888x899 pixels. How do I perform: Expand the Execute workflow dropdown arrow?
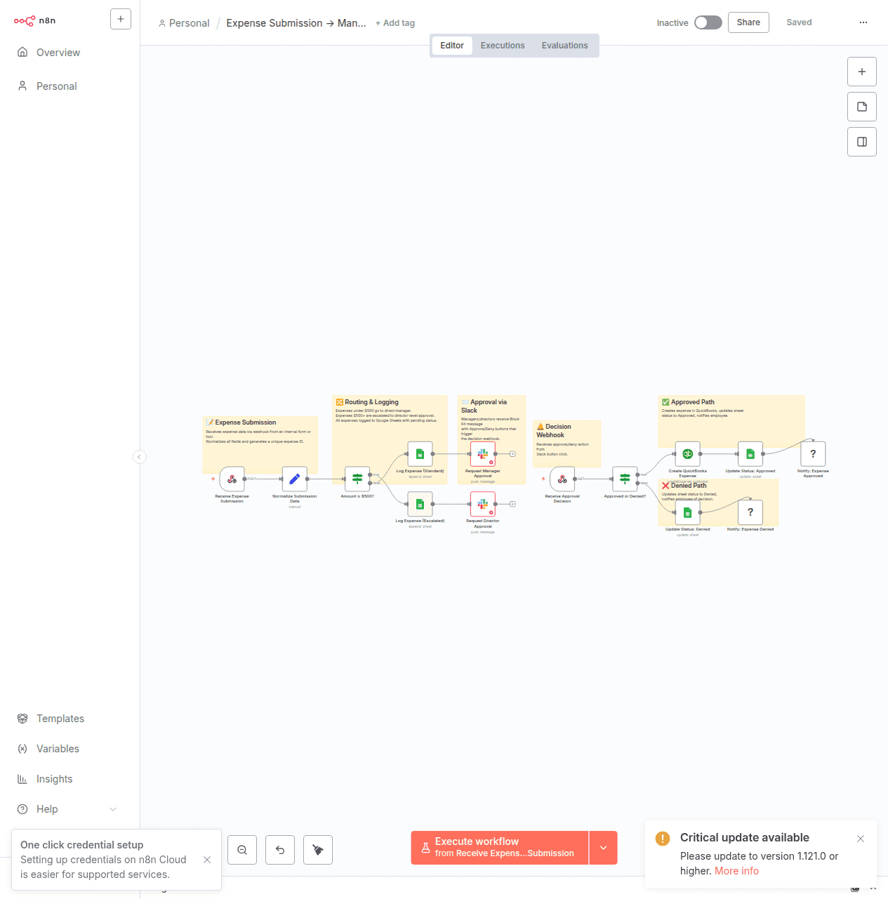(603, 848)
